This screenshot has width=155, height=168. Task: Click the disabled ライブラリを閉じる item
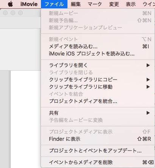98,72
